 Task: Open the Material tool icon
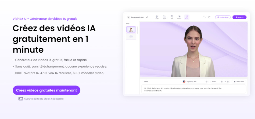click(179, 17)
